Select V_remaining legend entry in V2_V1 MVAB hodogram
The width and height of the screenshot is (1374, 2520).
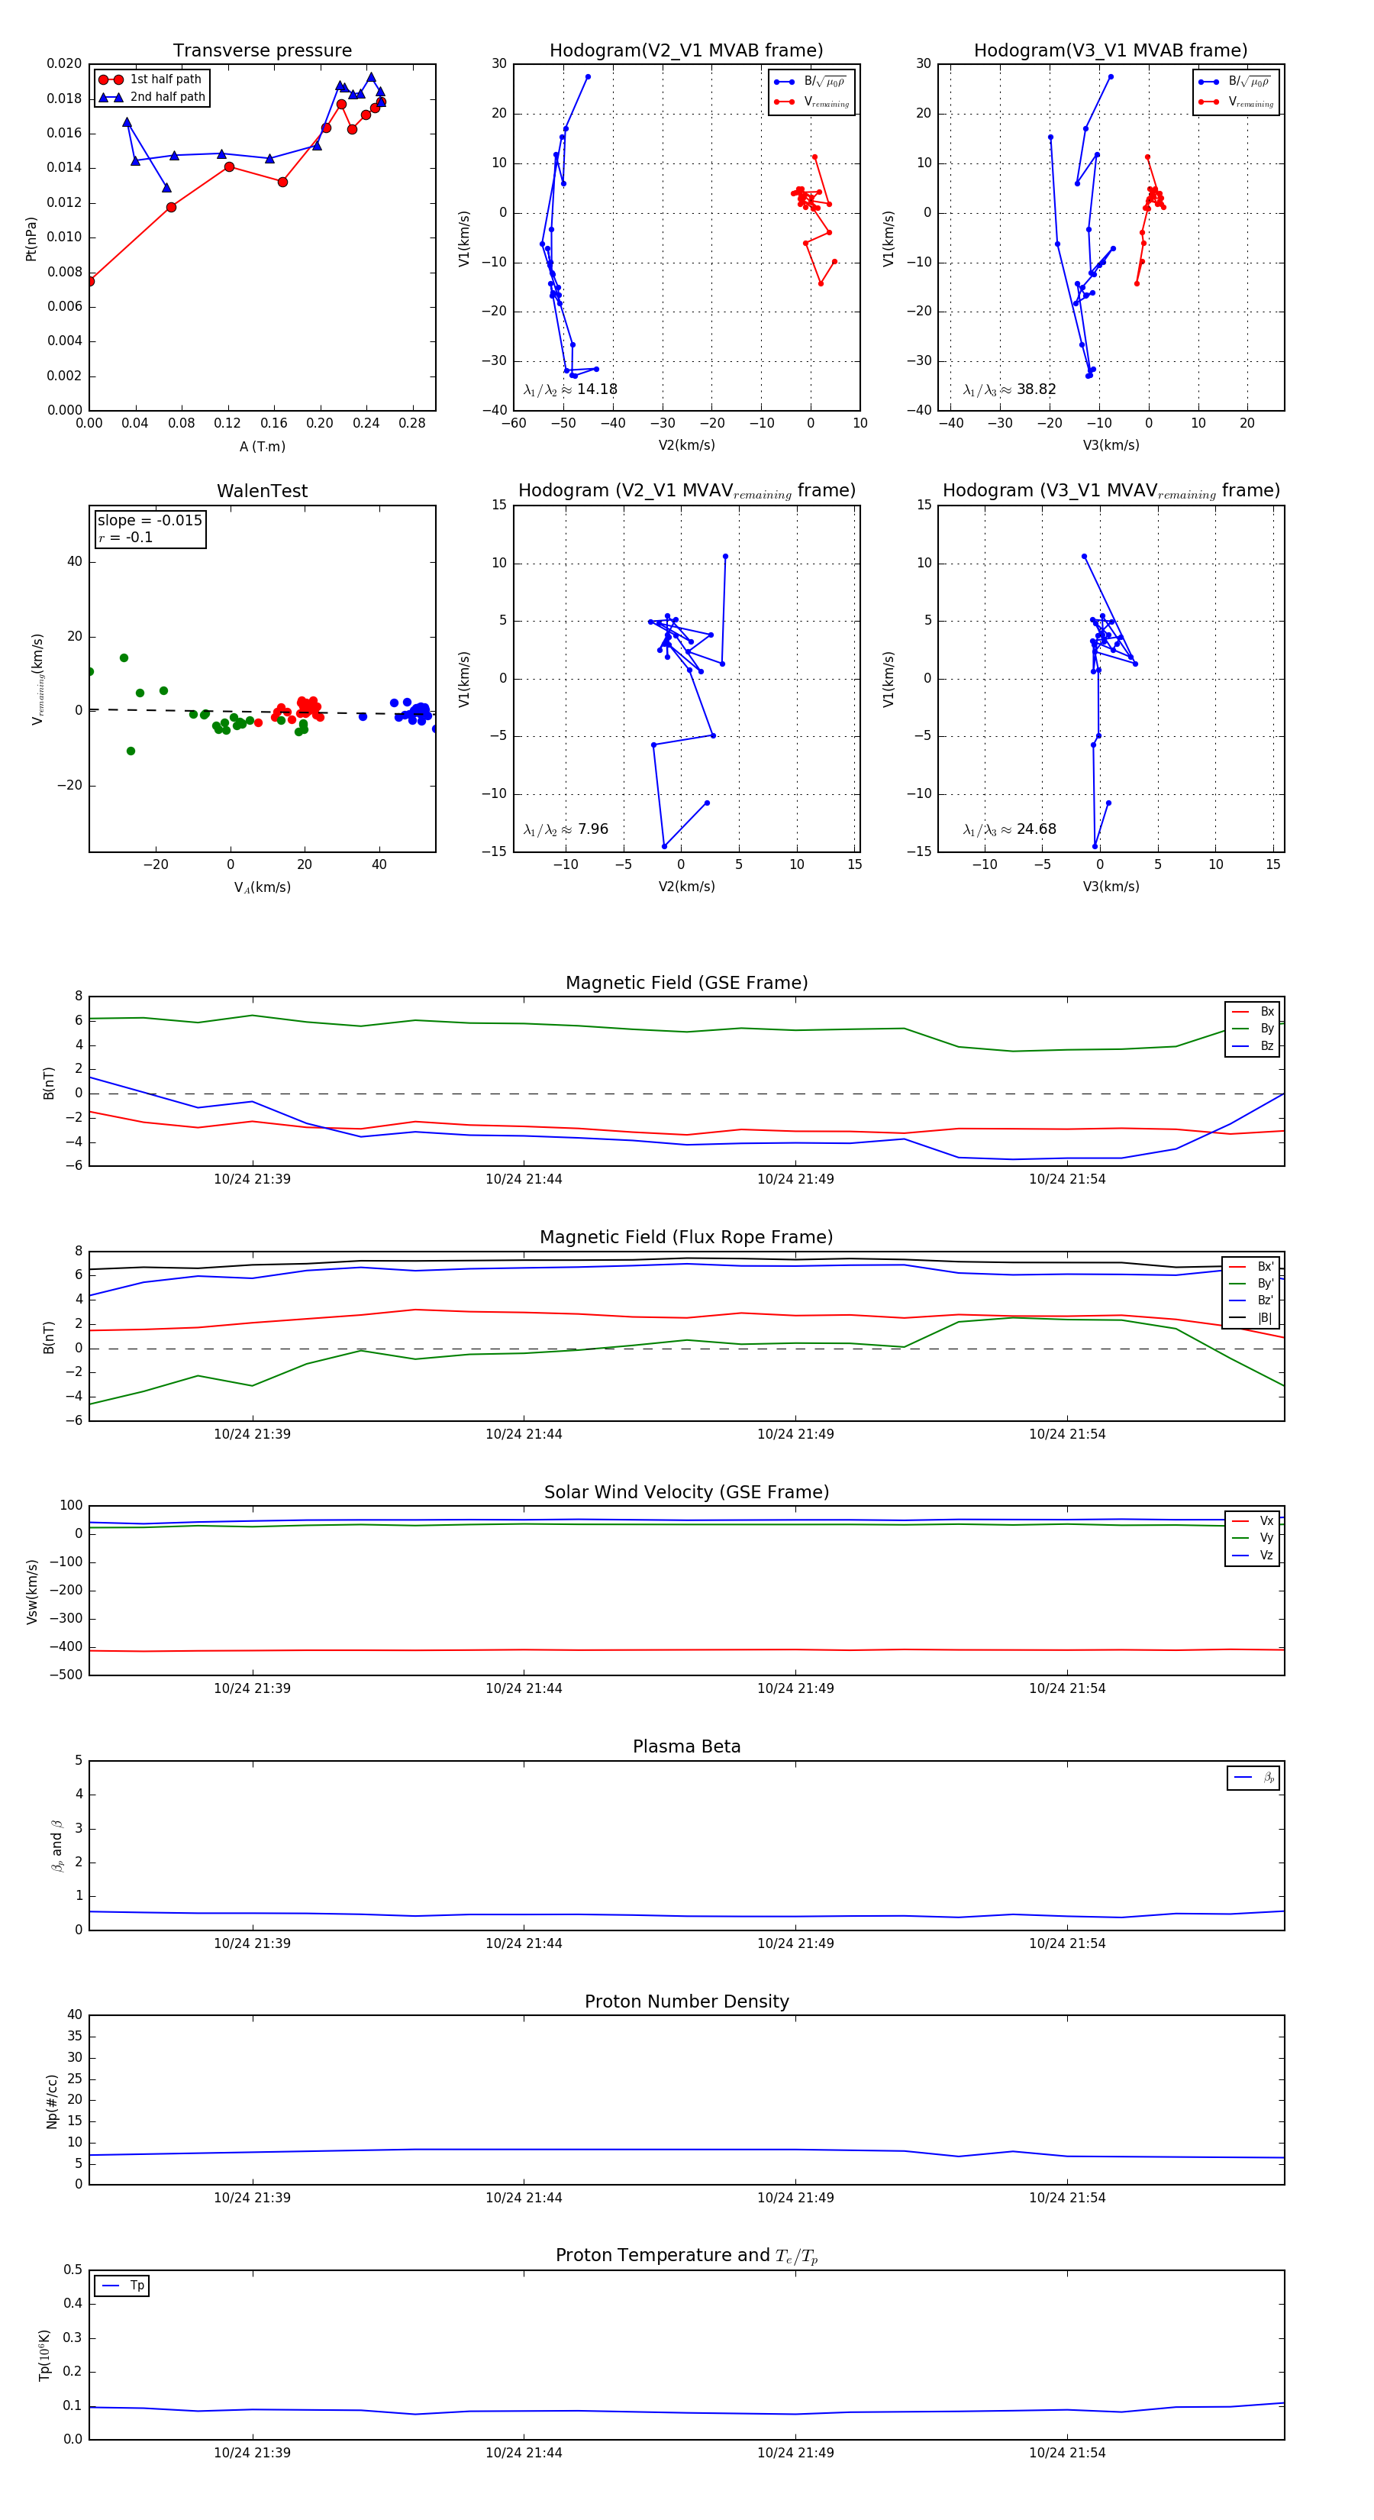pyautogui.click(x=811, y=102)
